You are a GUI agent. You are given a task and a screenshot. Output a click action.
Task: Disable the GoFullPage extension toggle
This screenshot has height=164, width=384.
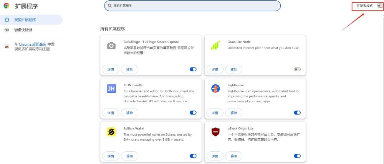[x=193, y=69]
